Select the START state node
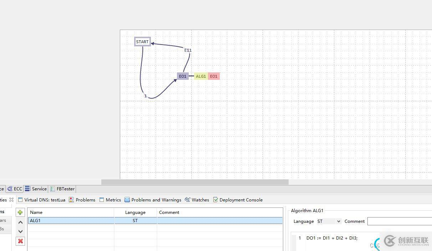This screenshot has height=251, width=432. 142,42
